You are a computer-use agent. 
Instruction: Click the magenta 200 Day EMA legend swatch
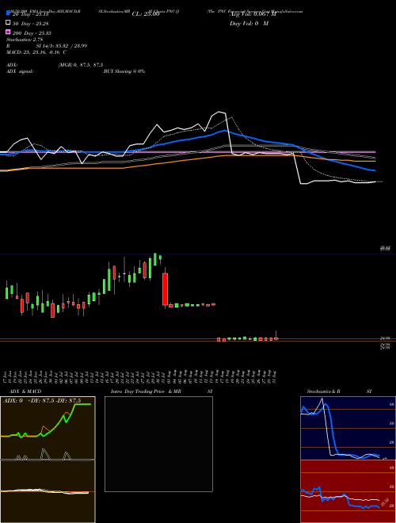point(9,32)
